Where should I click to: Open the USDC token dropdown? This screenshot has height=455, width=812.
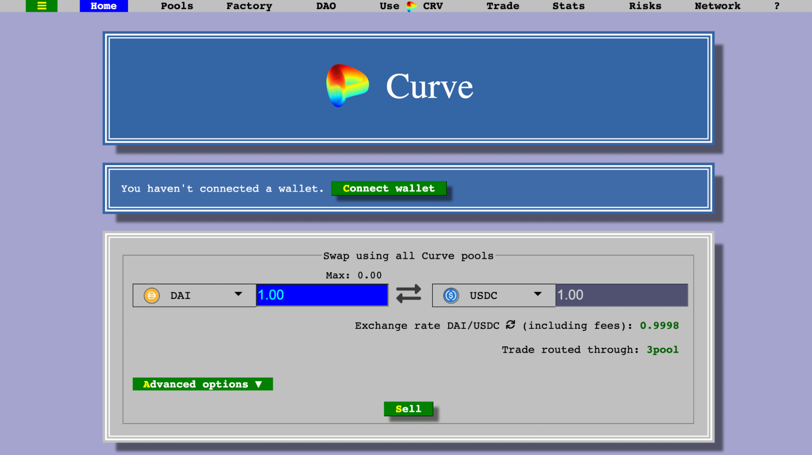coord(494,295)
